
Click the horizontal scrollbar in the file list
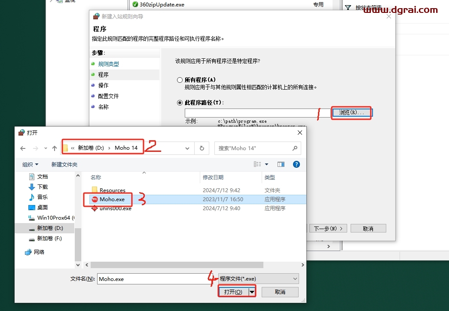[x=193, y=265]
